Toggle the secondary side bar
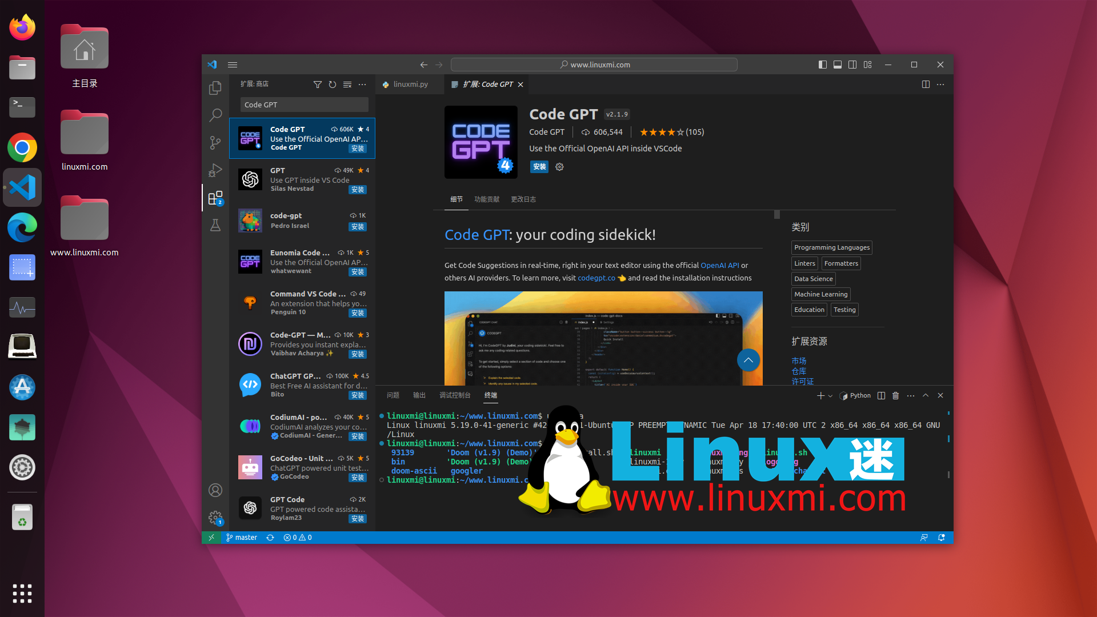The width and height of the screenshot is (1097, 617). pos(852,65)
